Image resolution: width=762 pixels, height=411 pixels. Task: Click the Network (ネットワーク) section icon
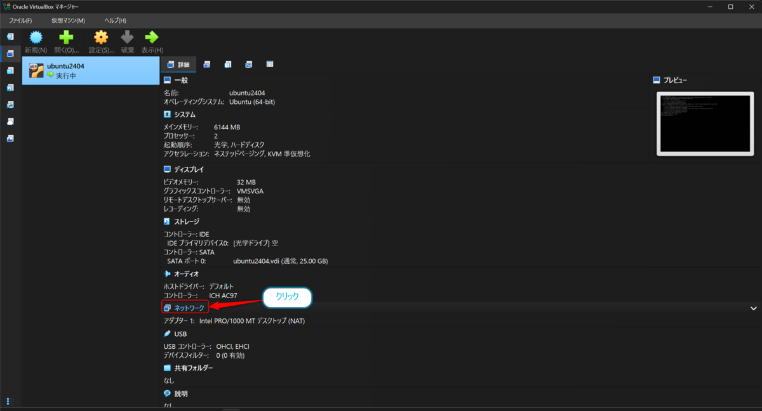coord(167,308)
